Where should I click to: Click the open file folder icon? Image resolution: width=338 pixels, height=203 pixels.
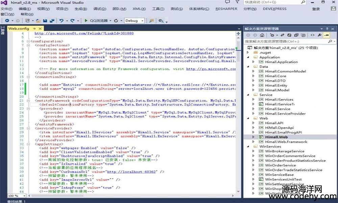point(38,21)
